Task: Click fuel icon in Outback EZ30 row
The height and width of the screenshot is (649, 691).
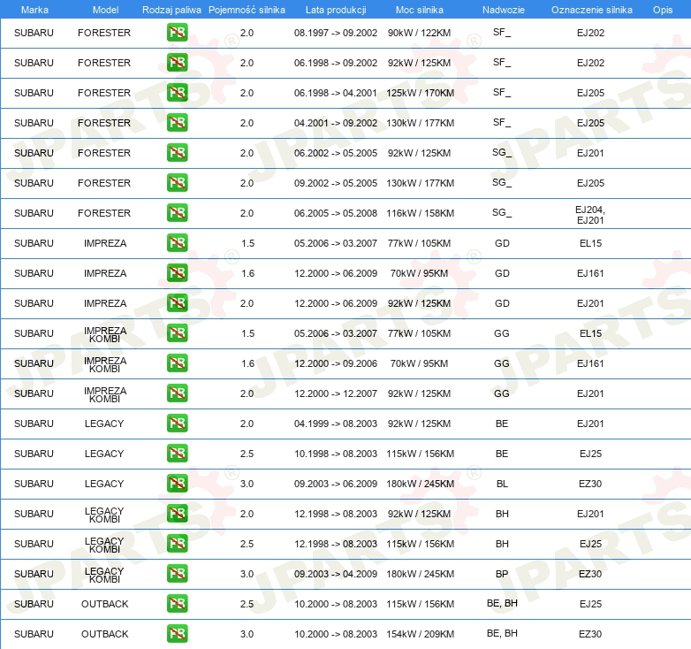Action: [x=177, y=634]
